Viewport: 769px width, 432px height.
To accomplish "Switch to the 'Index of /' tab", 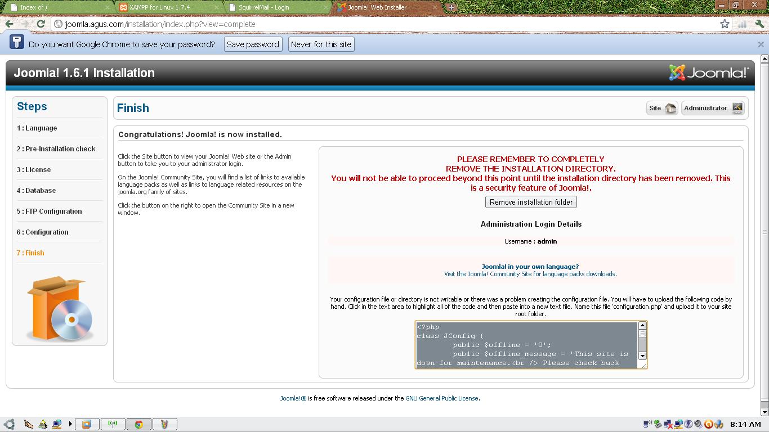I will [x=56, y=7].
